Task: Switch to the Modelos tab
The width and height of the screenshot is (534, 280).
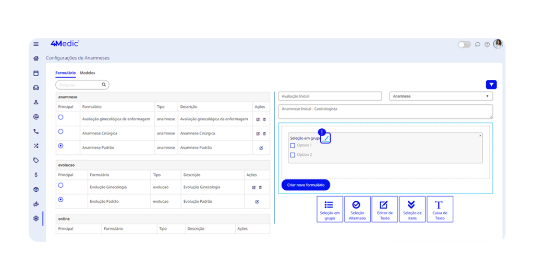Action: click(88, 73)
